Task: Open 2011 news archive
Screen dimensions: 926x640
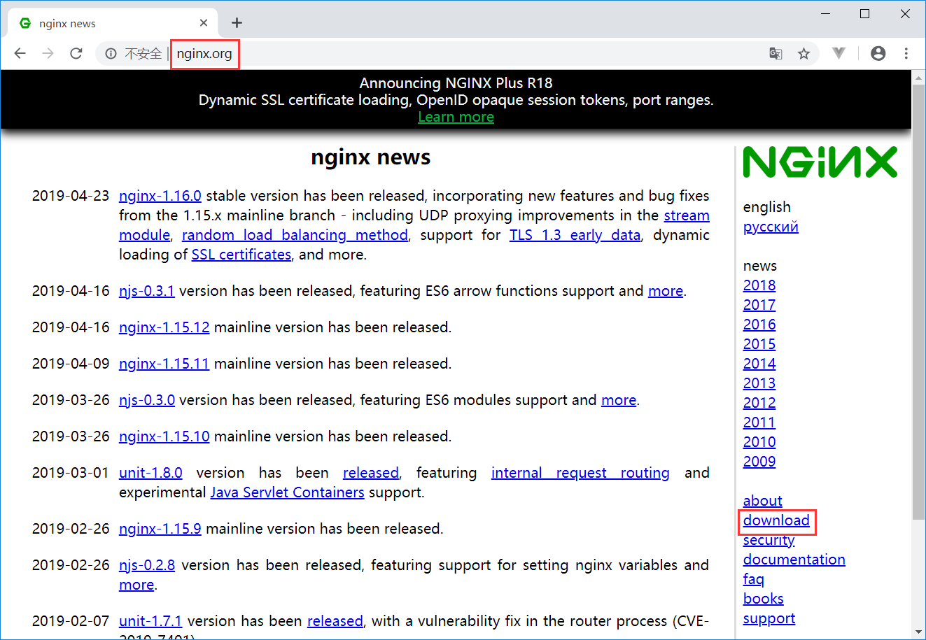Action: [759, 422]
